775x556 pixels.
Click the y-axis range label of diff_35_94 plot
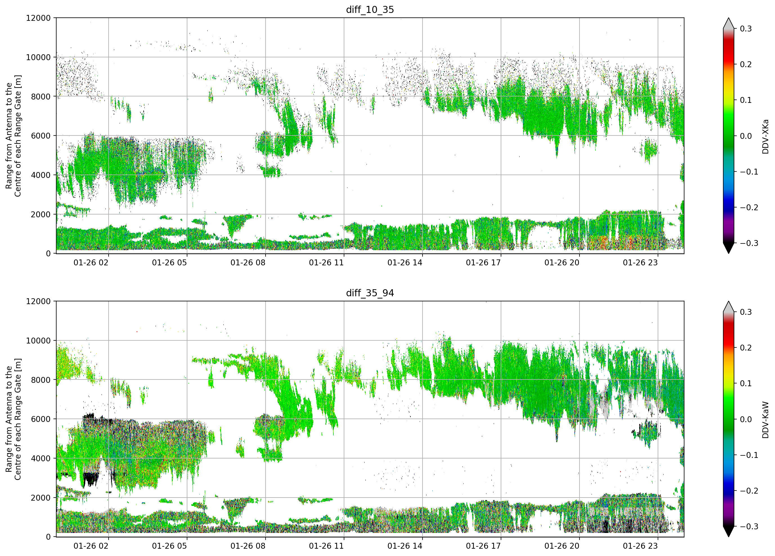pyautogui.click(x=13, y=419)
